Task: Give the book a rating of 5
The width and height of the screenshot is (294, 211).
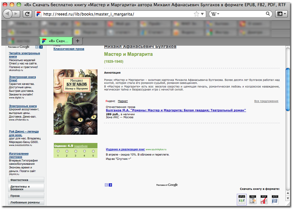Action: click(x=93, y=152)
